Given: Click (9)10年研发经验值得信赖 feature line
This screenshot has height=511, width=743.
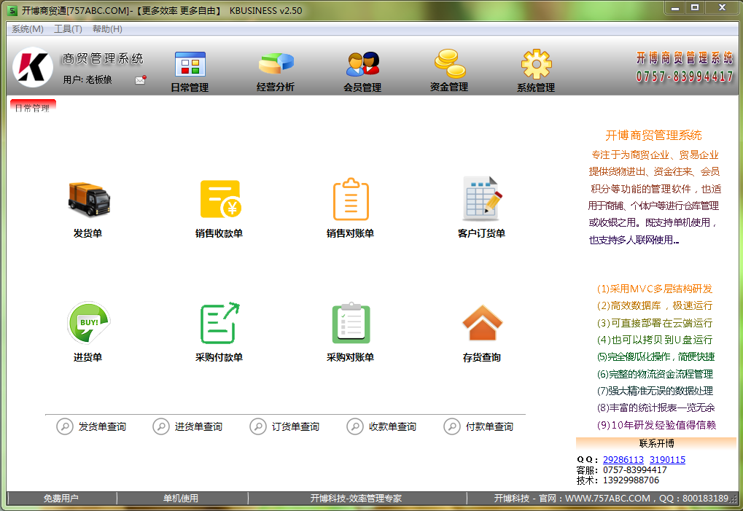Looking at the screenshot, I should click(x=656, y=425).
